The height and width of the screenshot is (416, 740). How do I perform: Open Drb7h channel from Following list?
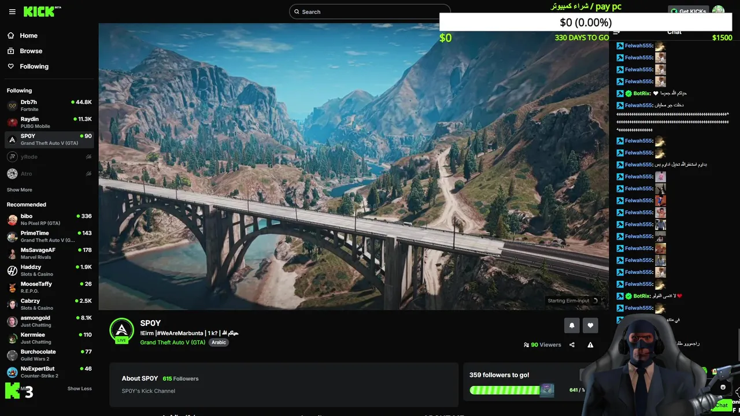pos(49,105)
